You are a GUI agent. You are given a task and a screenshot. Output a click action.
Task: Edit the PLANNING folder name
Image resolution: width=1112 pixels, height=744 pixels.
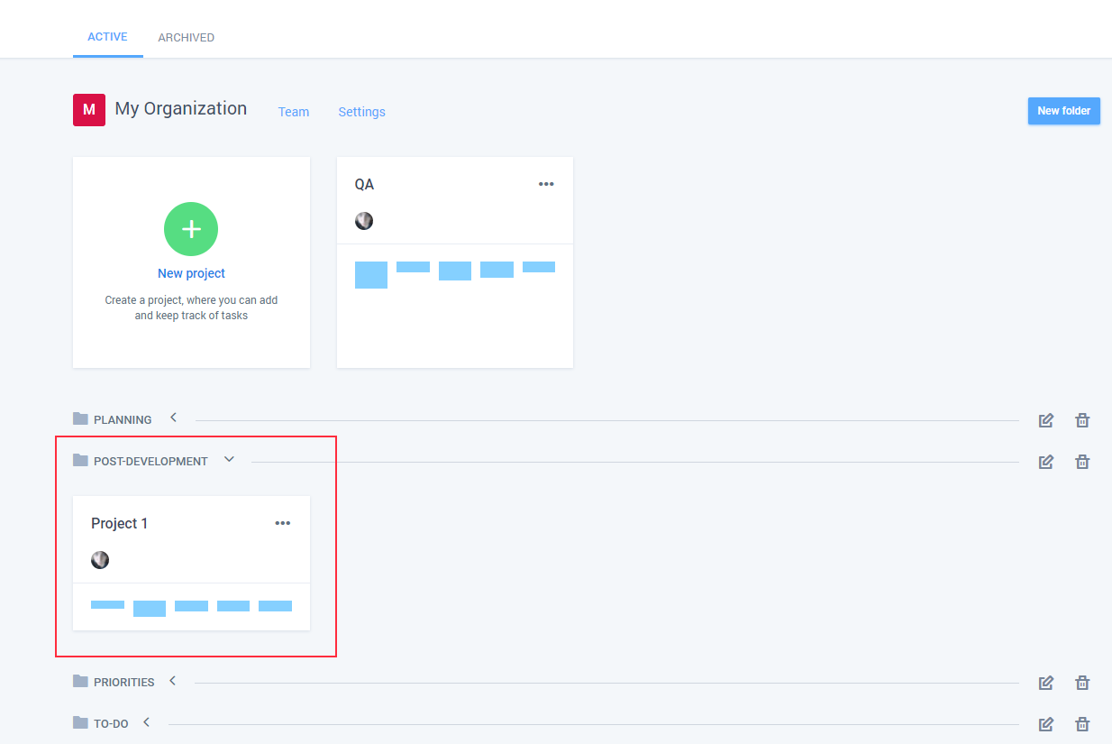[x=1045, y=420]
